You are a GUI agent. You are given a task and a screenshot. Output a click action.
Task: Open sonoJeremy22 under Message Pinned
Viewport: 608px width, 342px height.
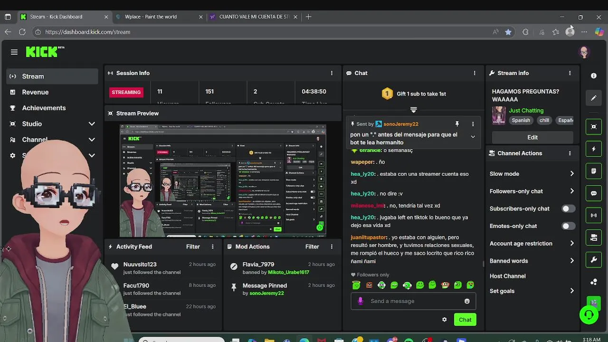[x=266, y=293]
